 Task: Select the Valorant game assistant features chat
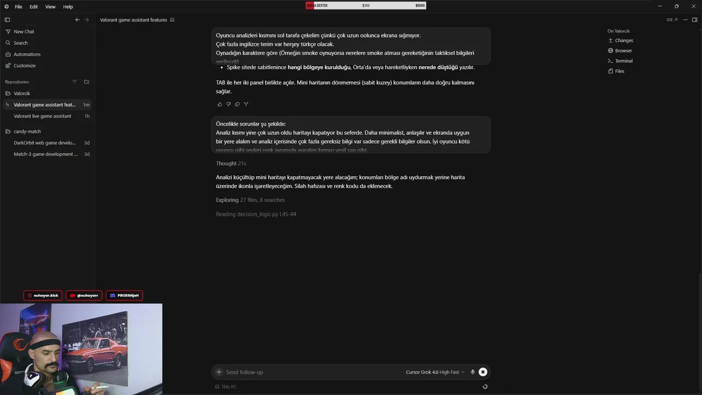pyautogui.click(x=47, y=105)
